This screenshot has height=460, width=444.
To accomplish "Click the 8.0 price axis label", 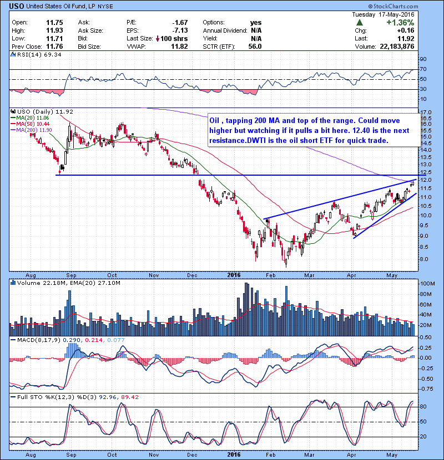I will (425, 259).
